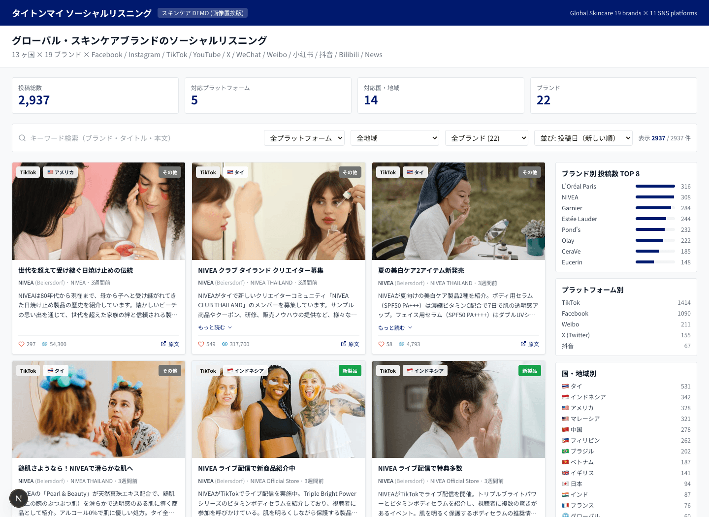Image resolution: width=709 pixels, height=517 pixels.
Task: Click eye icon showing 317,700 views
Action: tap(225, 344)
